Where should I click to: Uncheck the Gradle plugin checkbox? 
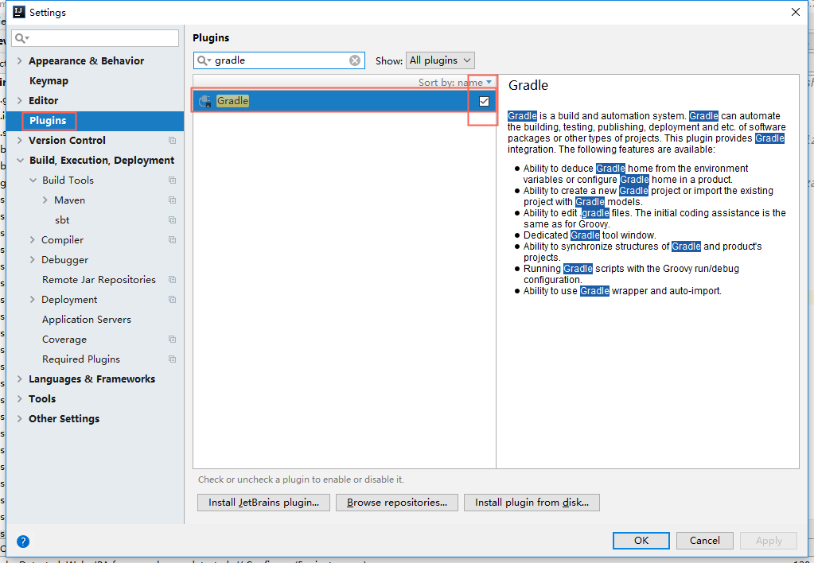click(482, 101)
